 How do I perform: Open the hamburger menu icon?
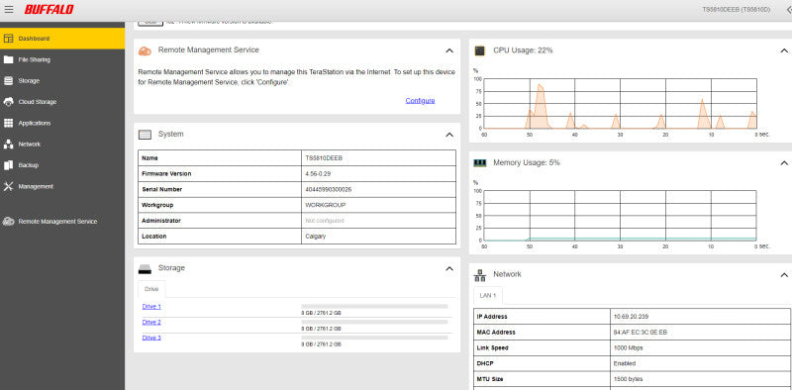(x=9, y=10)
